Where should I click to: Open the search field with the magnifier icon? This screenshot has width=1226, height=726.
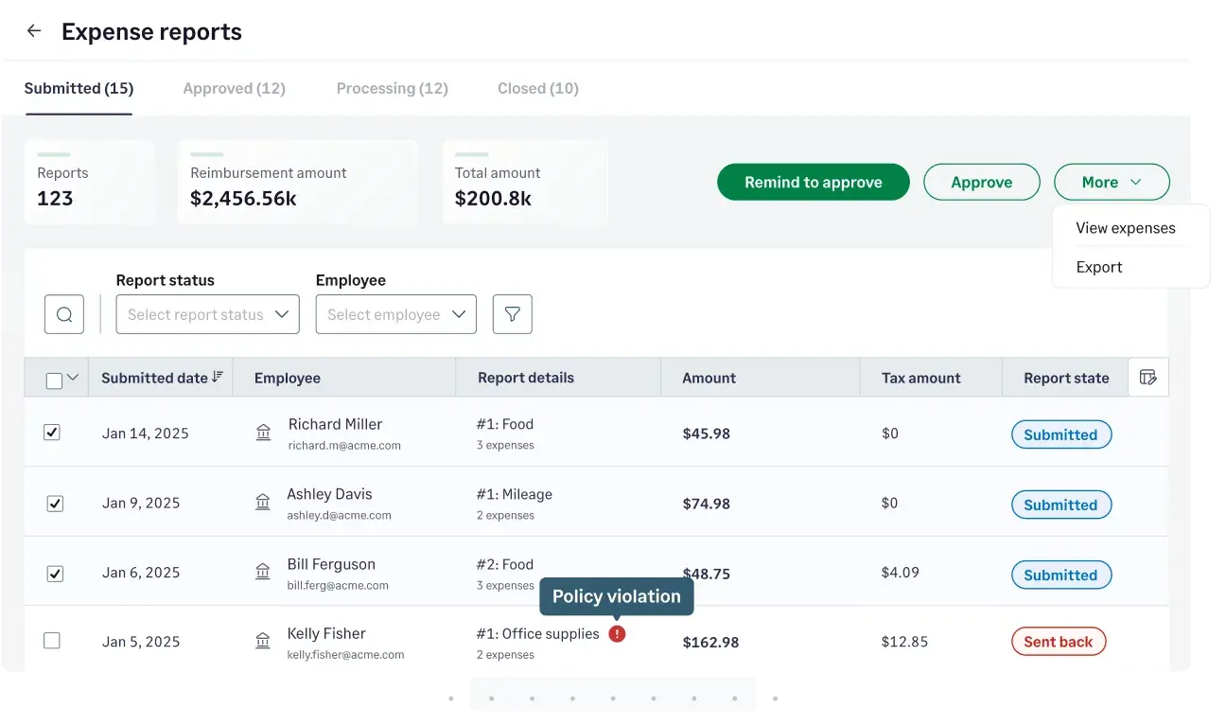[63, 313]
